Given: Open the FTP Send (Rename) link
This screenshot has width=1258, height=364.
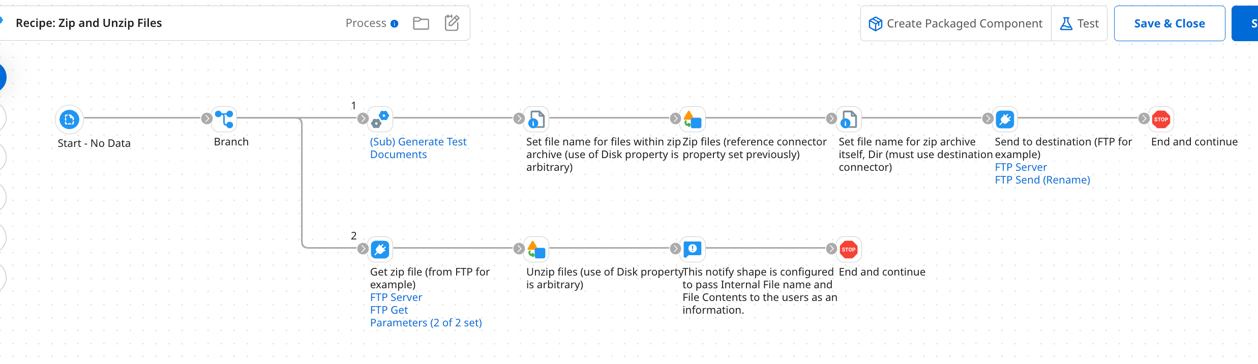Looking at the screenshot, I should pyautogui.click(x=1042, y=180).
